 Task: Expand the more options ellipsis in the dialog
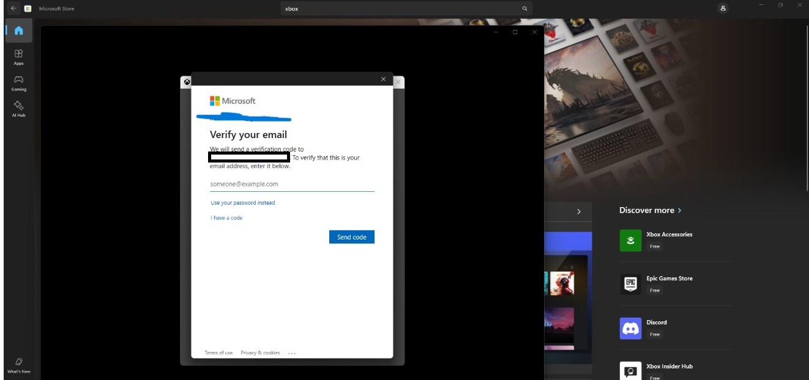(291, 353)
